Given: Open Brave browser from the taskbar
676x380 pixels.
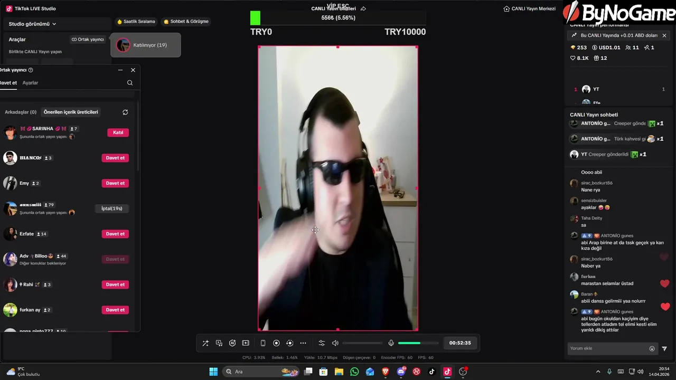Looking at the screenshot, I should click(x=386, y=372).
